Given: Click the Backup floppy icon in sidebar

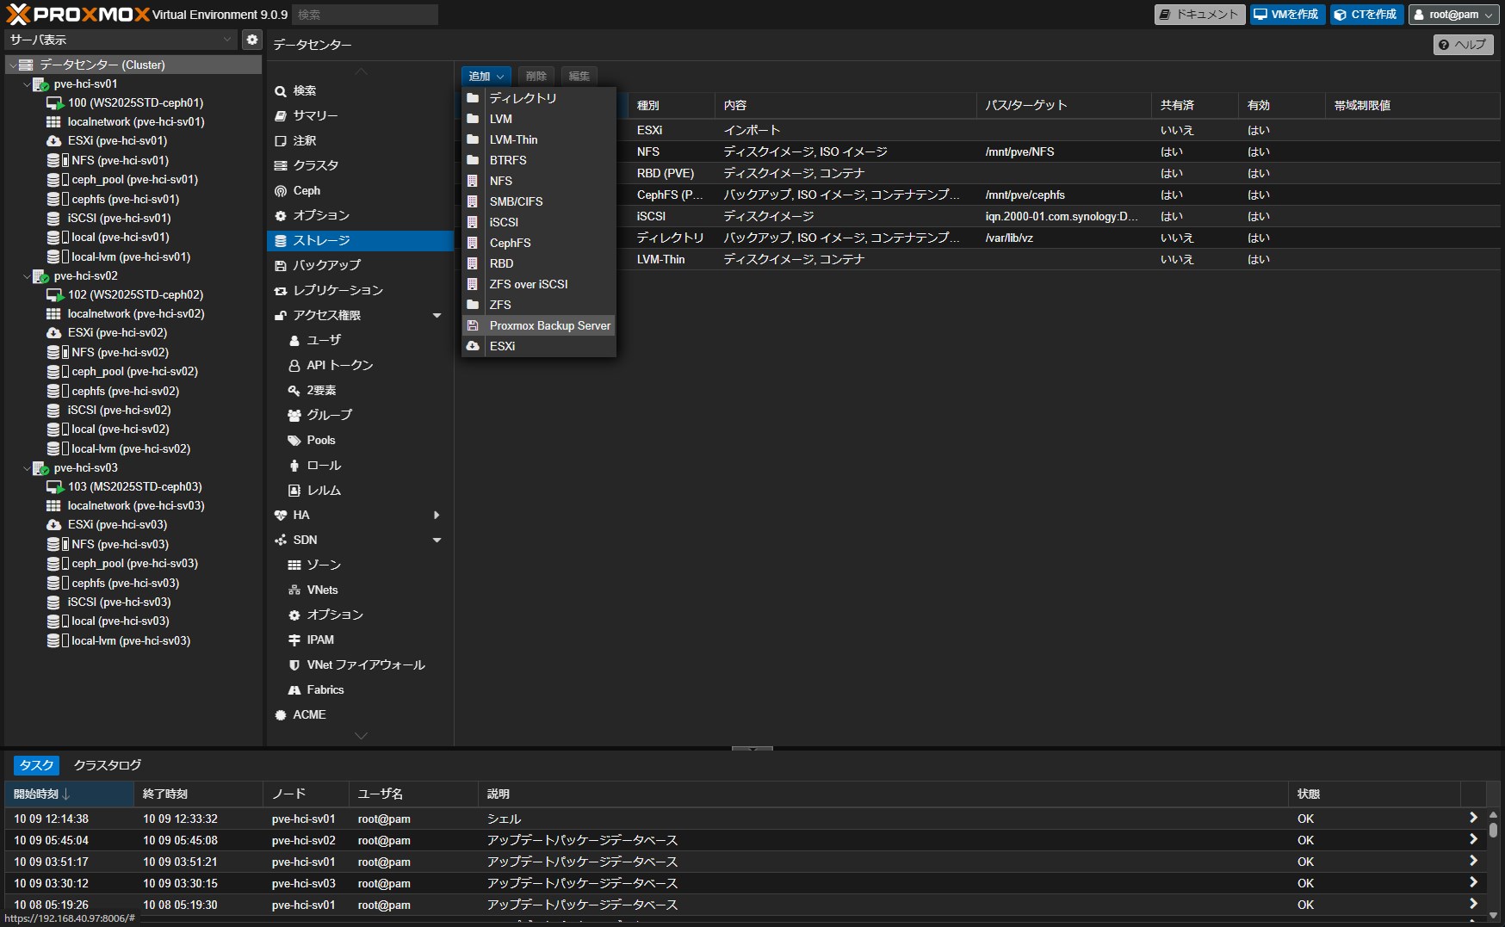Looking at the screenshot, I should tap(281, 266).
